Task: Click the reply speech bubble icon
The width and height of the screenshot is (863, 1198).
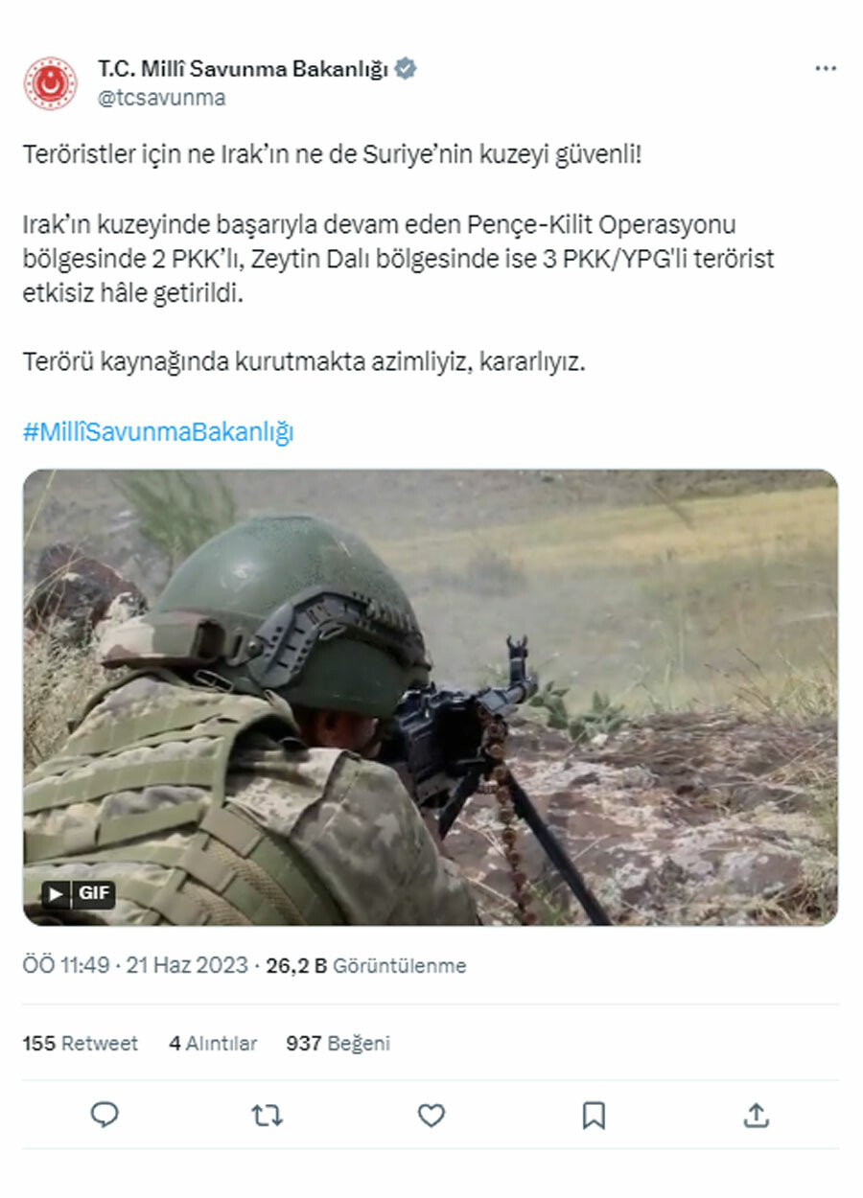Action: pos(105,1115)
